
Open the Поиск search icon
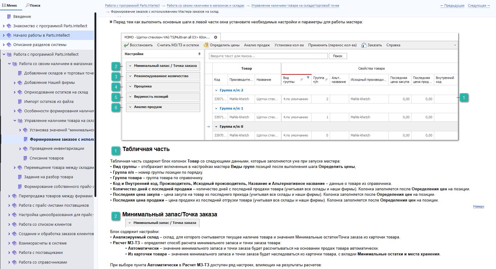coord(28,5)
